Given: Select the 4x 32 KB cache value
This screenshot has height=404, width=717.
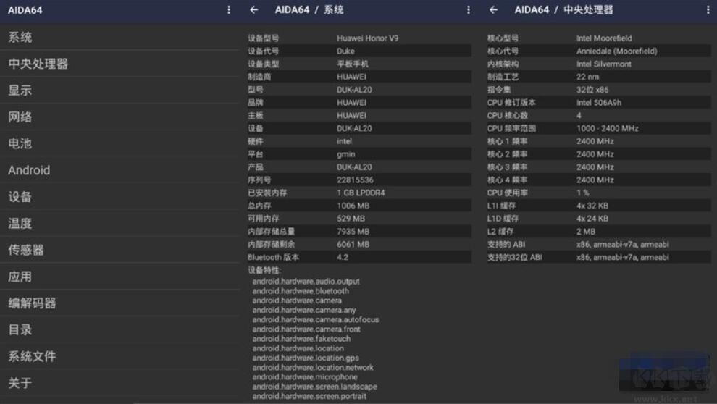Looking at the screenshot, I should [x=592, y=206].
